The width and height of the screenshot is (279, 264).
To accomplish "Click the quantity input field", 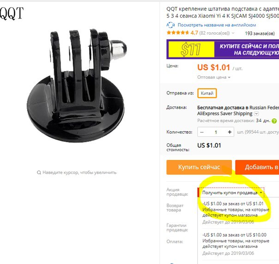I will pos(216,132).
